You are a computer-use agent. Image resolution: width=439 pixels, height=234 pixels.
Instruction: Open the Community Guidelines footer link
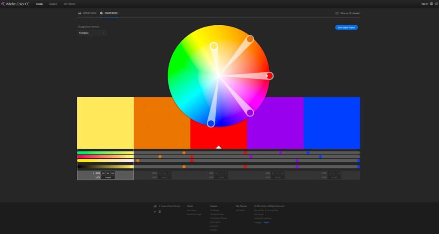pos(263,218)
